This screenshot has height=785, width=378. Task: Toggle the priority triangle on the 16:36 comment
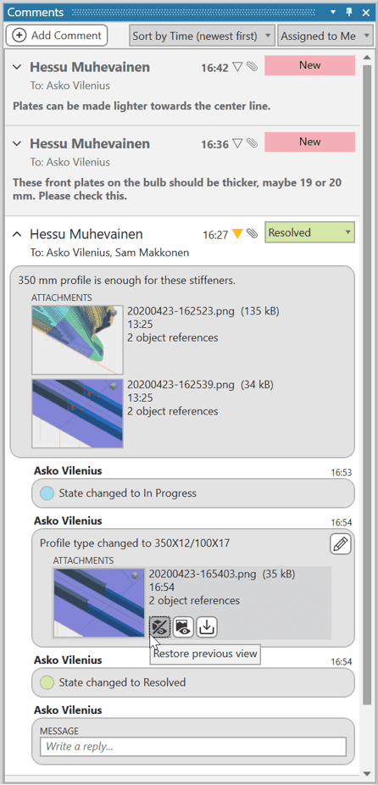click(x=238, y=143)
